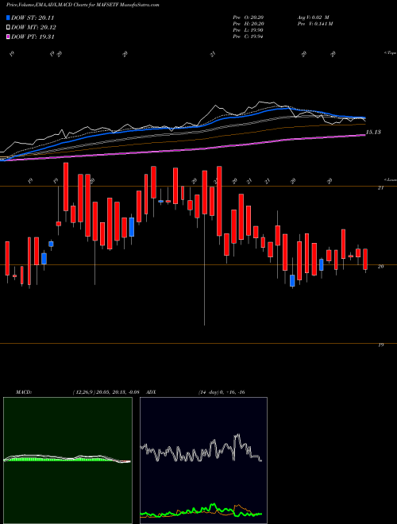397x524 pixels.
Task: Open the green MACD indicator panel
Action: point(67,460)
